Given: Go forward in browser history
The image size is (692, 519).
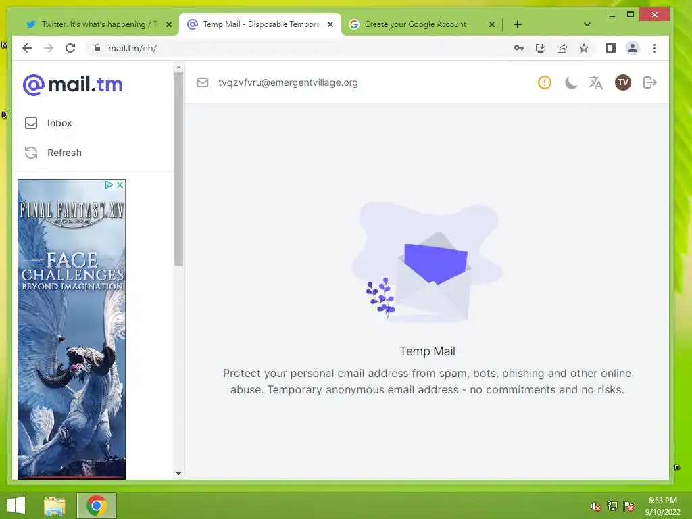Looking at the screenshot, I should click(49, 48).
